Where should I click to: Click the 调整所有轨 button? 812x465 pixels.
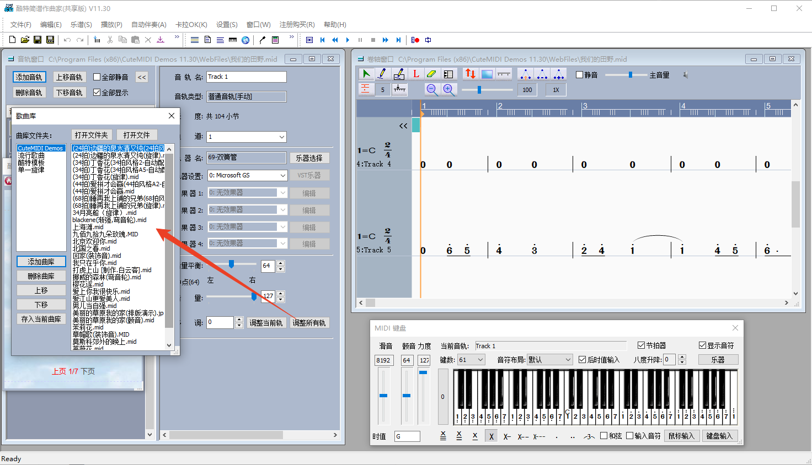pyautogui.click(x=309, y=323)
